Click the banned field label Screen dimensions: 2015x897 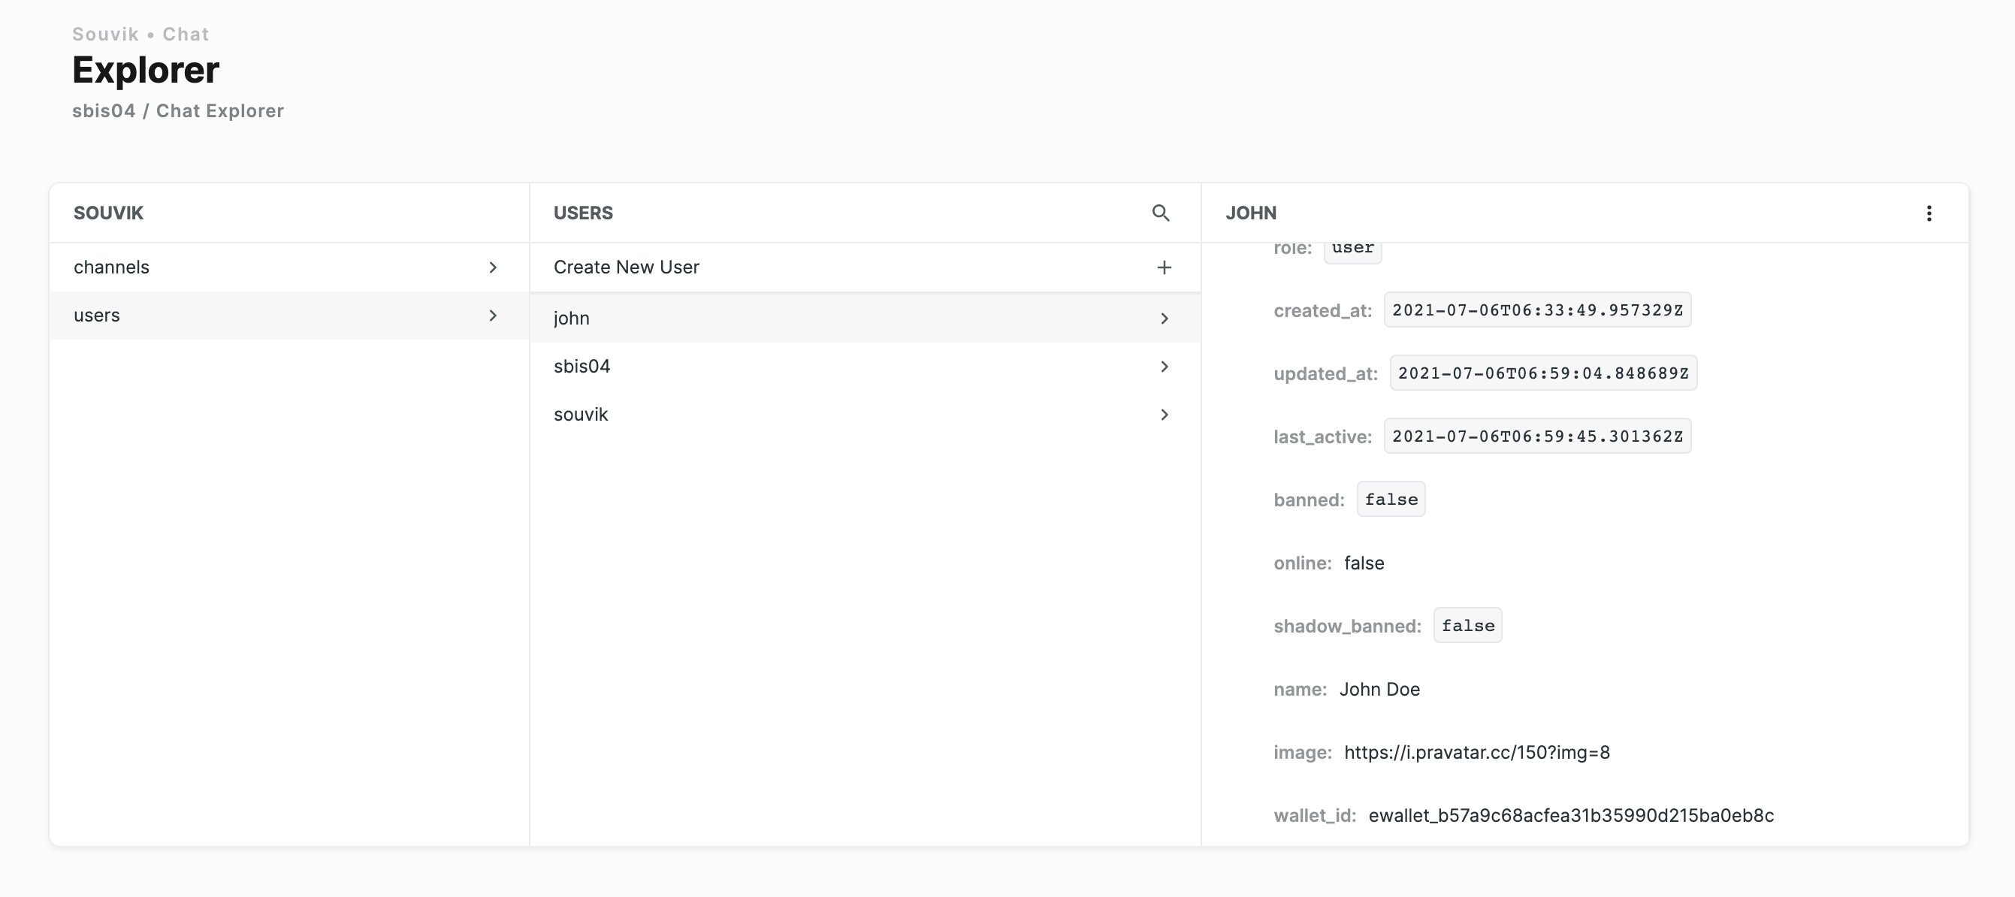click(1310, 500)
